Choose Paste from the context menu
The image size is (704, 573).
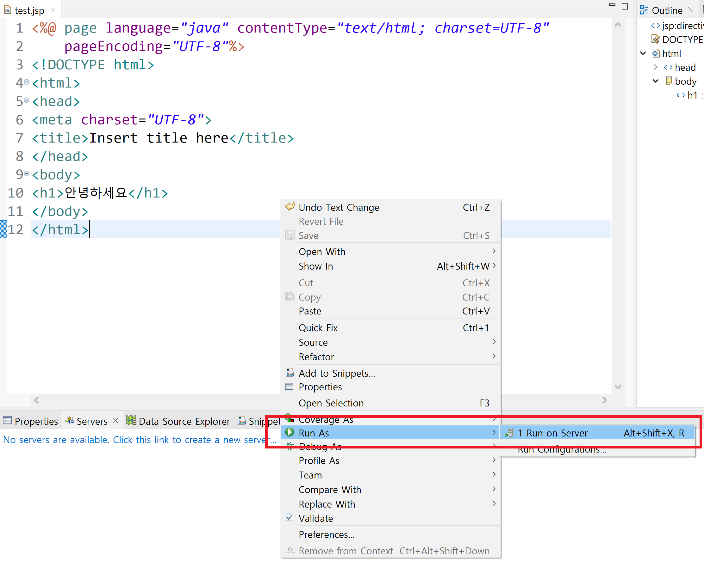310,311
